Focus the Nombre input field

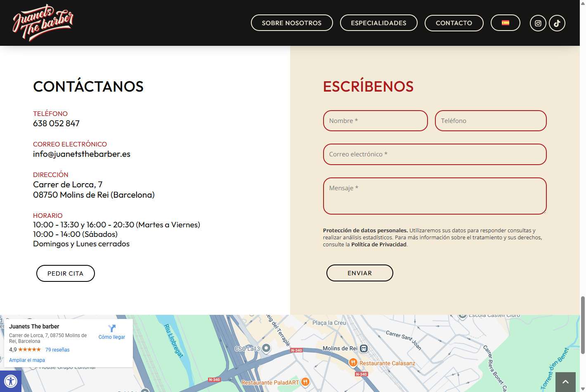(x=375, y=121)
